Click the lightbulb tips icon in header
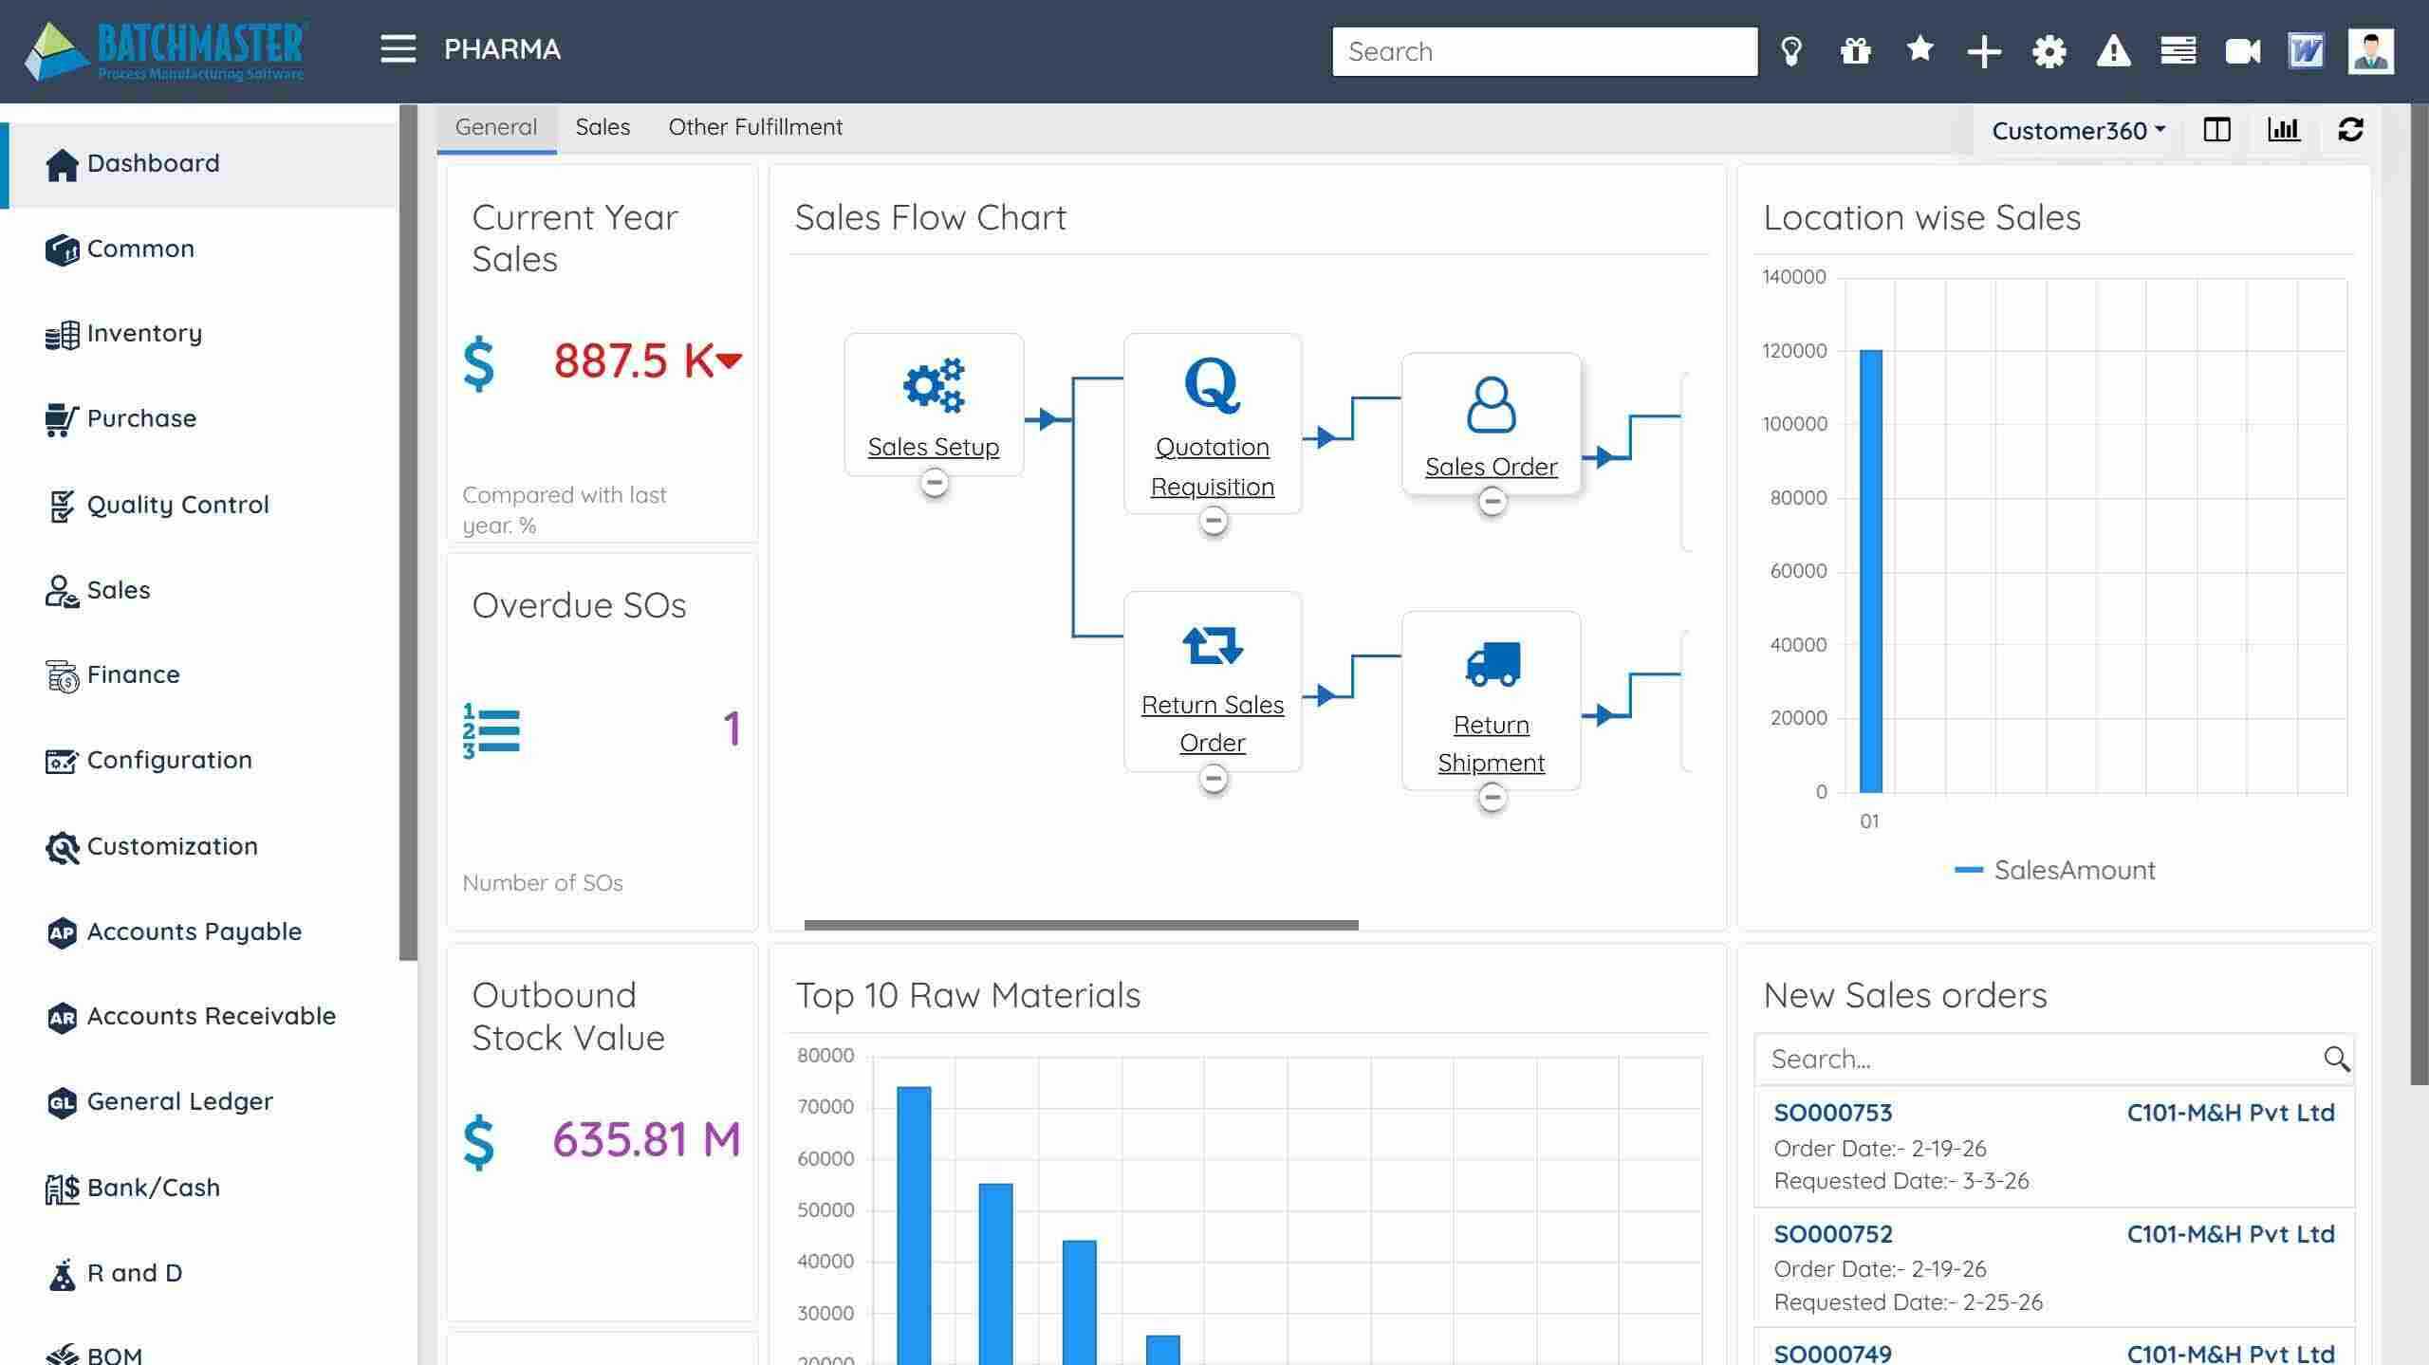The image size is (2429, 1365). (x=1790, y=51)
